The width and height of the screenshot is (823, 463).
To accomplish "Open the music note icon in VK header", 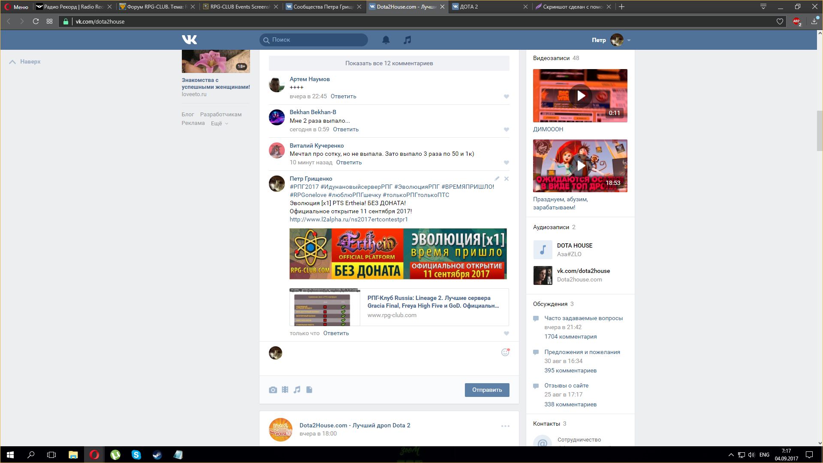I will (407, 40).
